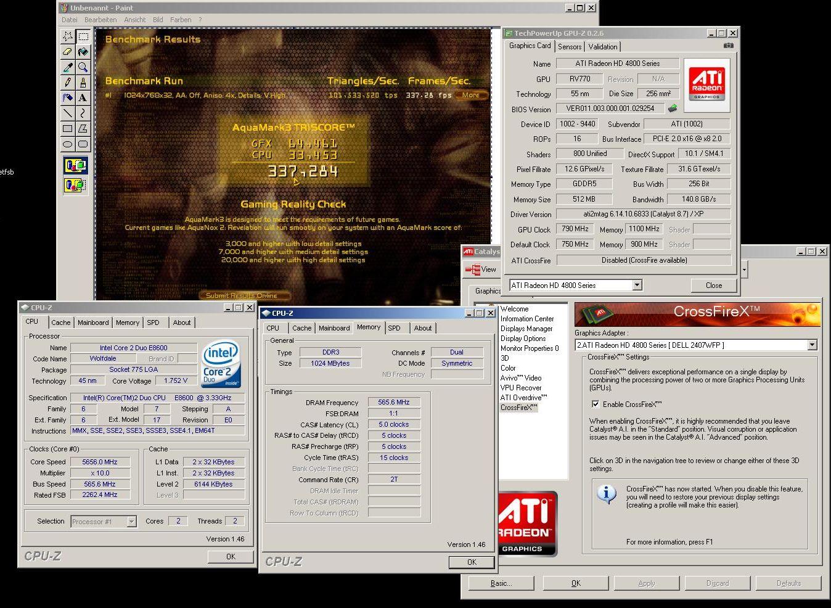The height and width of the screenshot is (608, 831).
Task: Open the Bild menu in Paint
Action: click(x=158, y=20)
